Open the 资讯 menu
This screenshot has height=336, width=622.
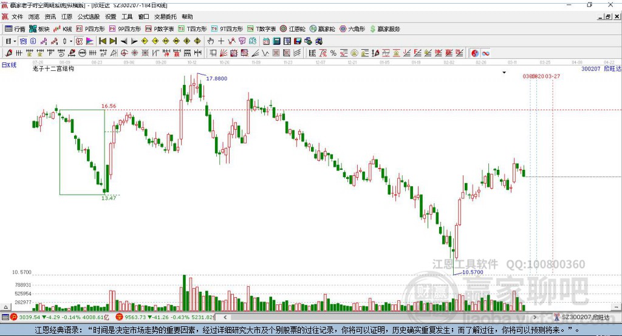click(x=50, y=16)
